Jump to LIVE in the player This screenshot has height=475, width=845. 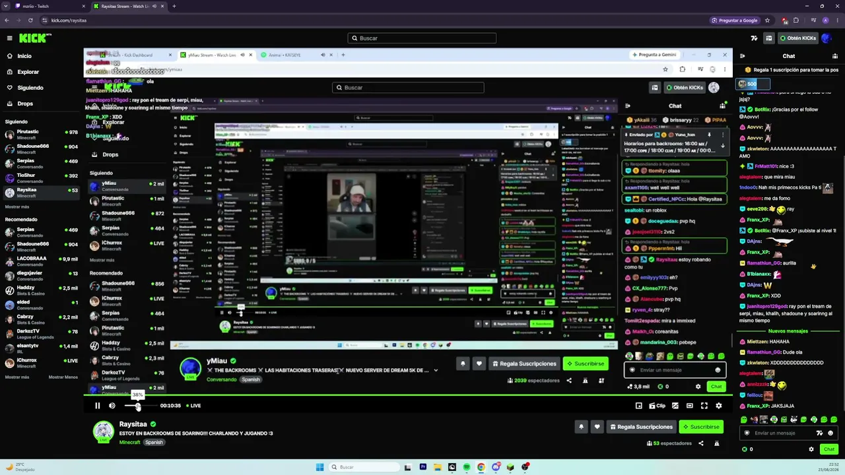click(x=193, y=406)
